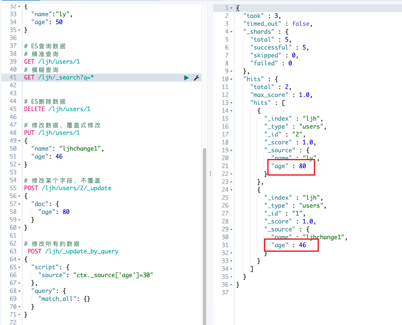Collapse the "_shards" object in the response
The width and height of the screenshot is (402, 325).
231,32
